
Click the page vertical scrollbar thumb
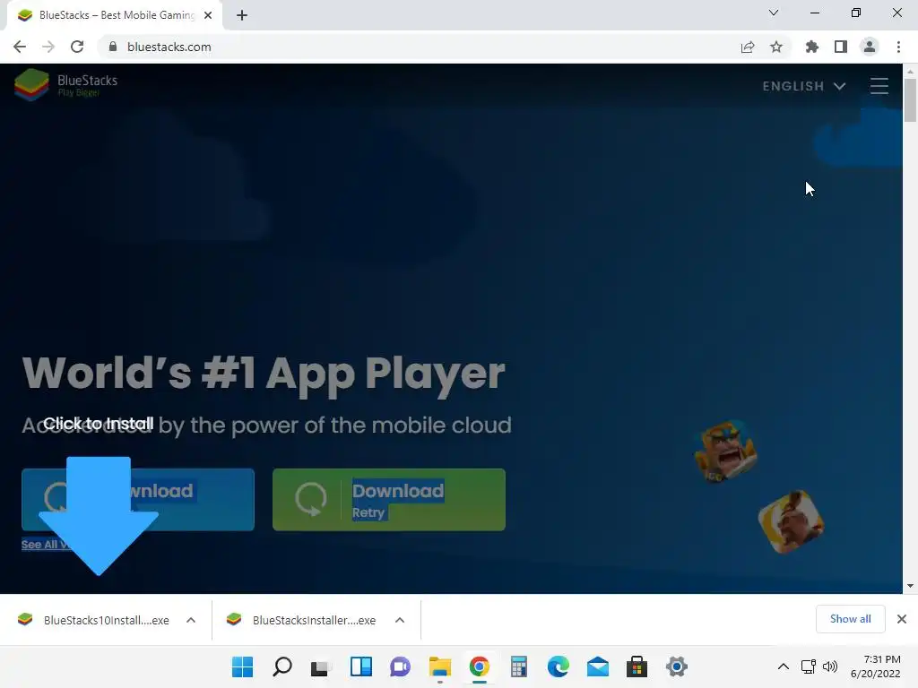tap(910, 100)
